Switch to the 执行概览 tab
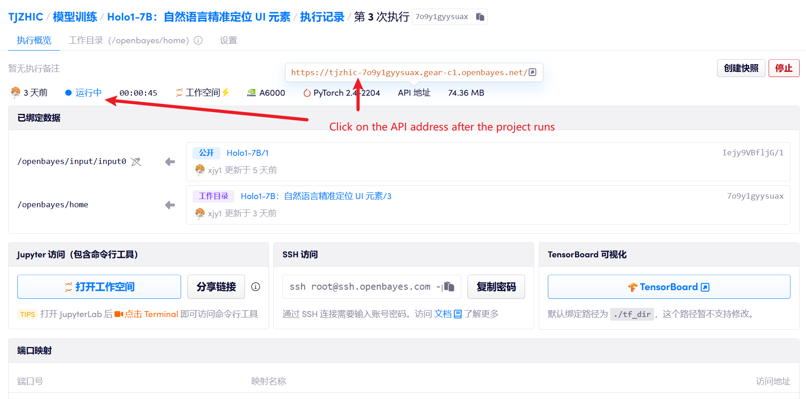The width and height of the screenshot is (806, 399). pos(34,41)
